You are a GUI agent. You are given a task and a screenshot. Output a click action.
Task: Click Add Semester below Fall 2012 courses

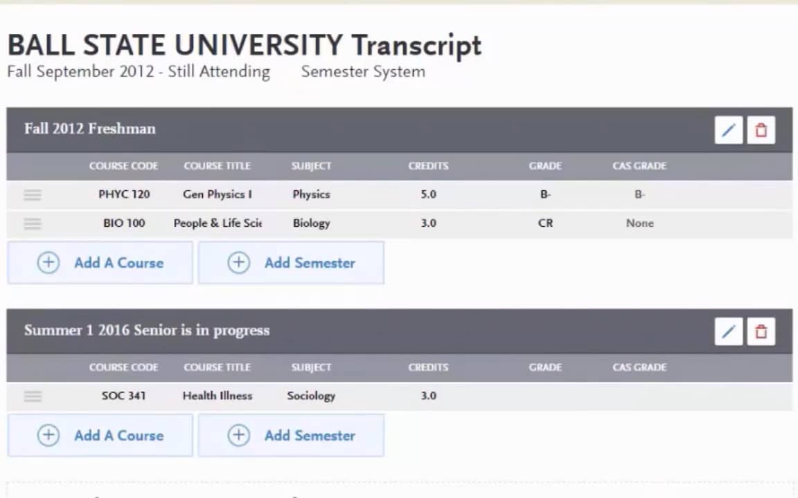(x=291, y=263)
